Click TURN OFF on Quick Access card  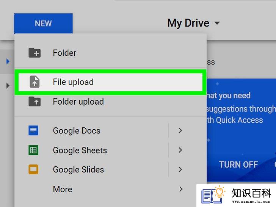click(238, 165)
